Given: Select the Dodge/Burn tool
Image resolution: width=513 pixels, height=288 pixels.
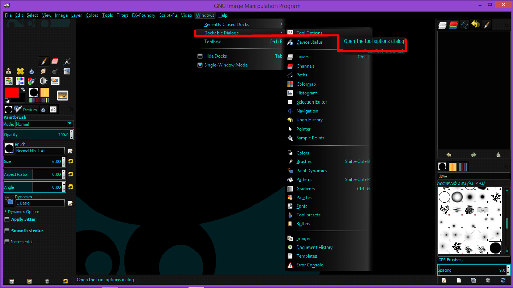Looking at the screenshot, I should tap(55, 71).
